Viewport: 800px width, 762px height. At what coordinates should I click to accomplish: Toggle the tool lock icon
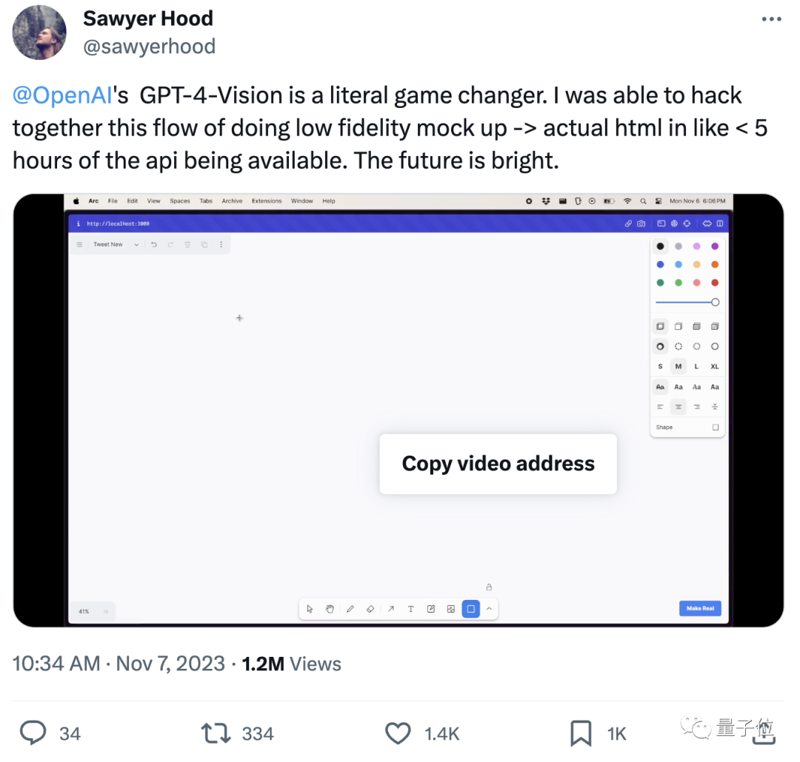coord(489,587)
